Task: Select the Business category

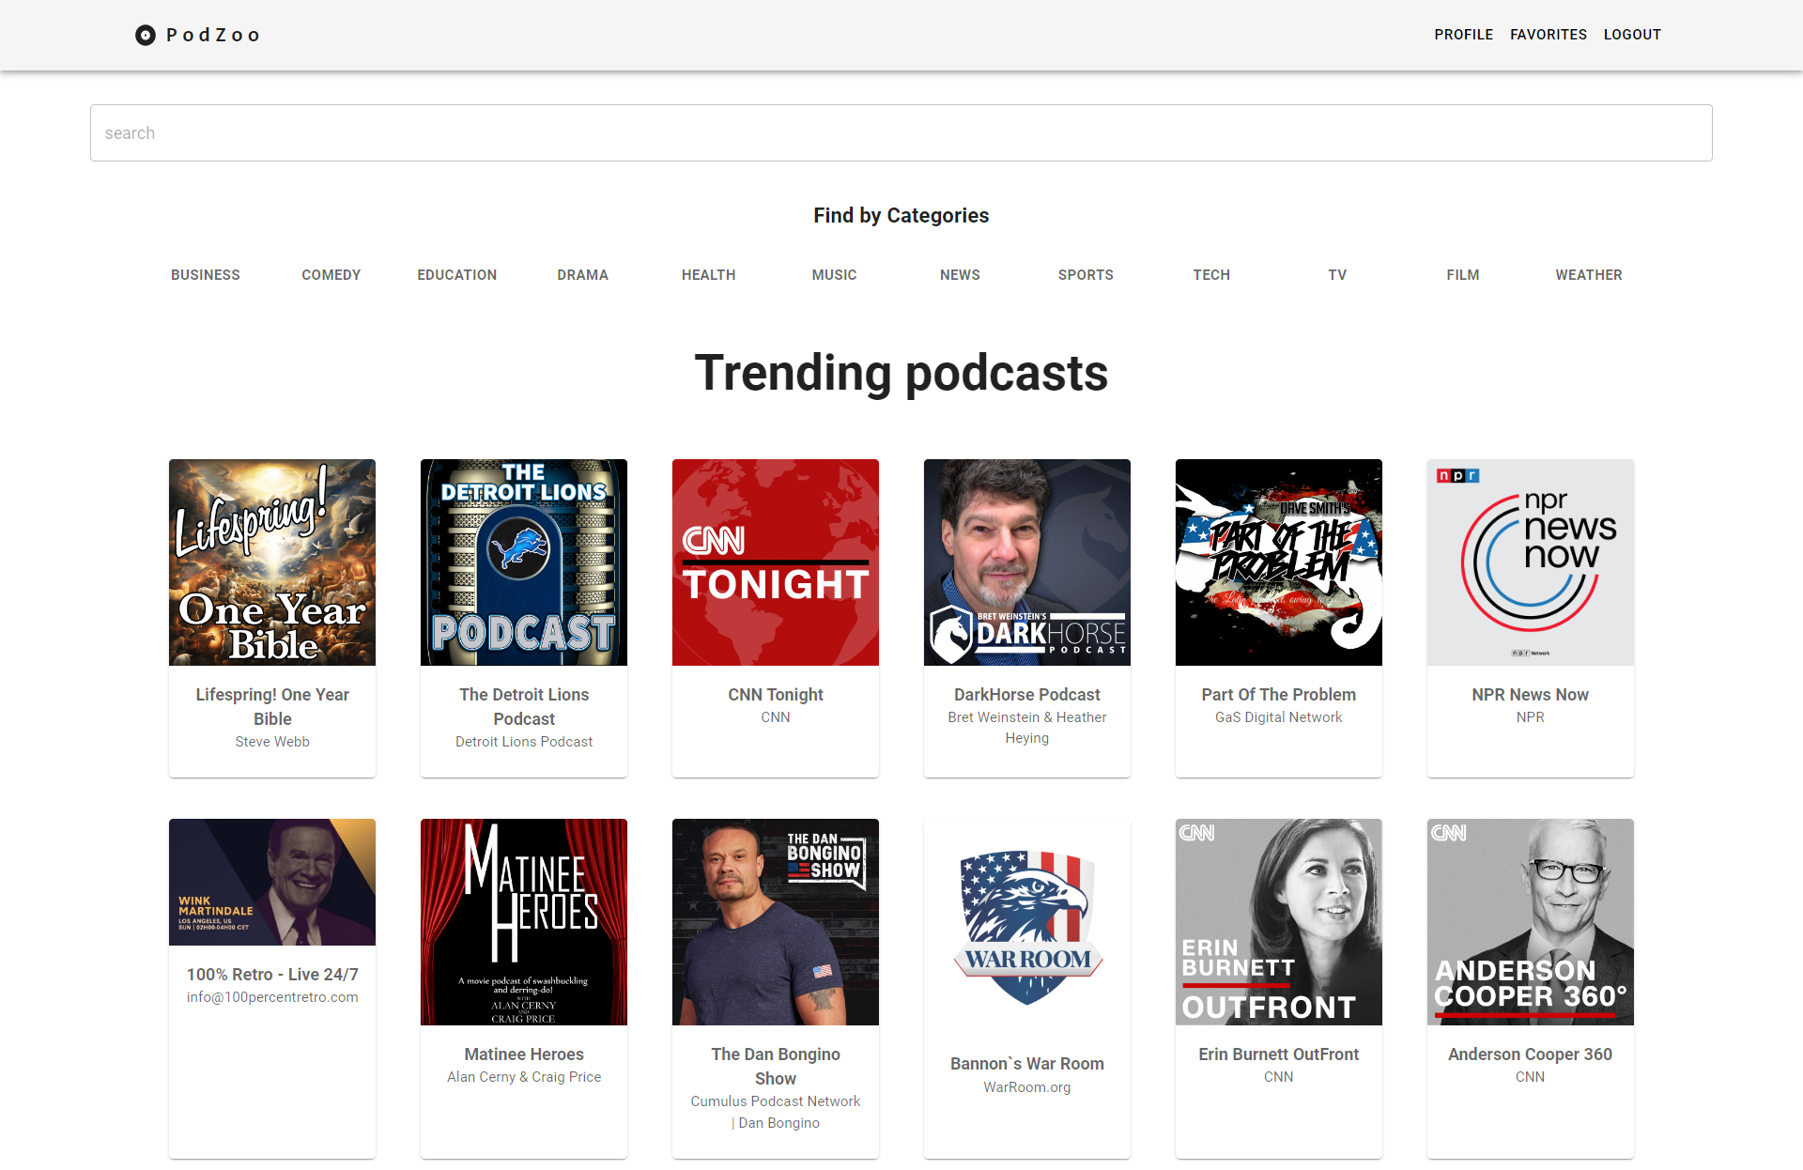Action: [206, 275]
